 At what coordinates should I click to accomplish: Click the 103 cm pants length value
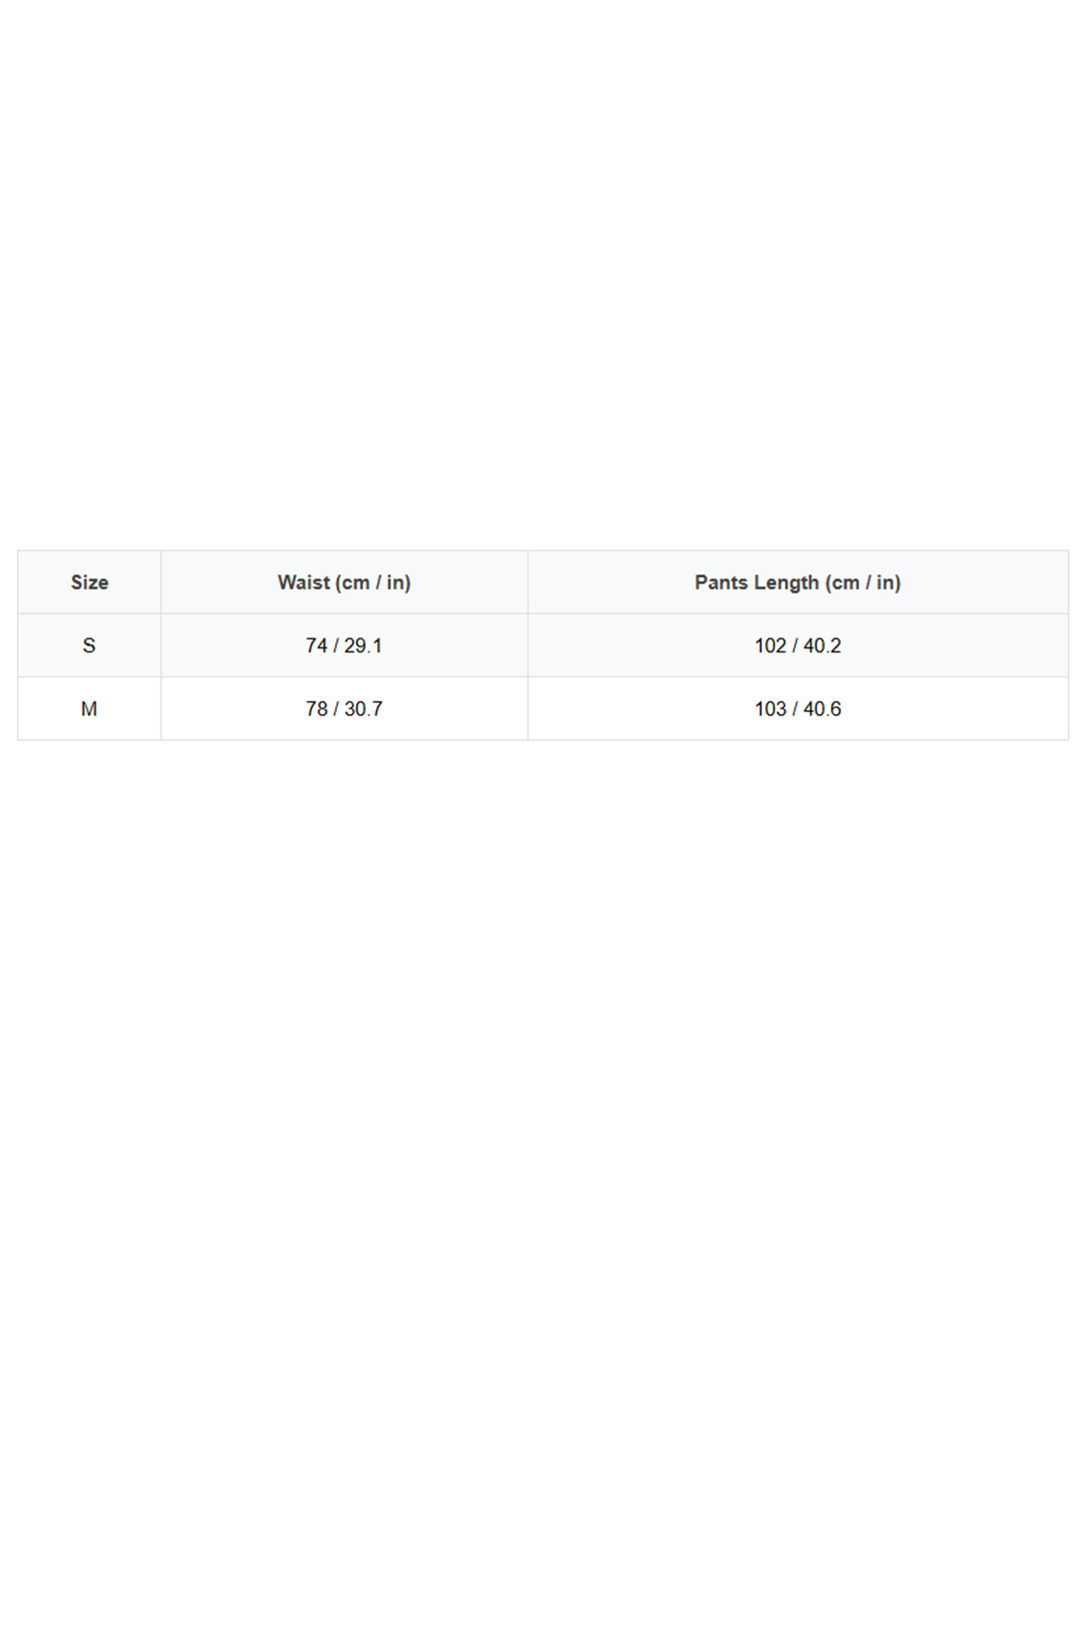click(x=770, y=709)
